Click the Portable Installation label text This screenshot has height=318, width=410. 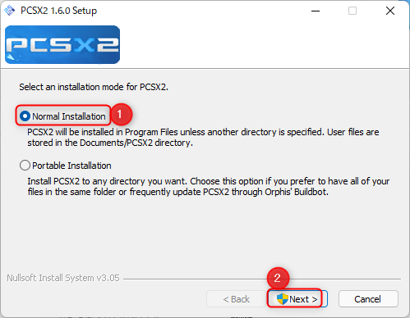71,166
